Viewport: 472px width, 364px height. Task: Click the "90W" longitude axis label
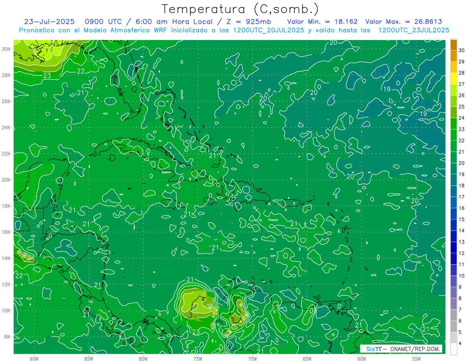(34, 359)
